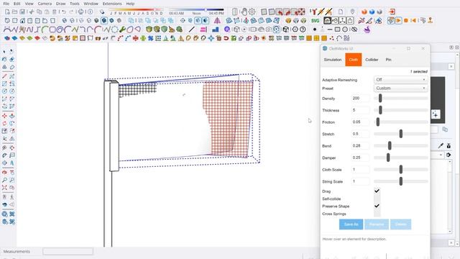Screen dimensions: 460x259
Task: Click the Density value field
Action: pos(360,99)
